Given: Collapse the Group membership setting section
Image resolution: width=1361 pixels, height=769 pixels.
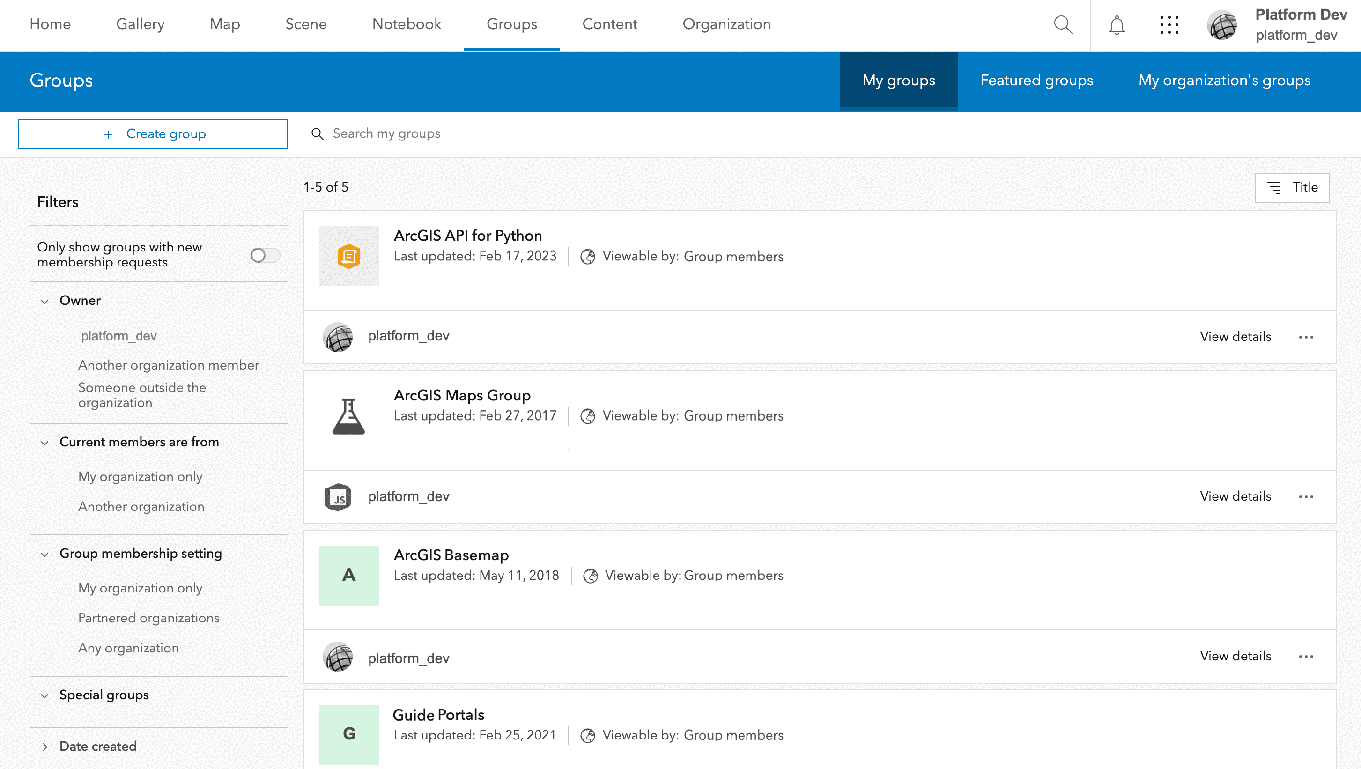Looking at the screenshot, I should coord(45,554).
